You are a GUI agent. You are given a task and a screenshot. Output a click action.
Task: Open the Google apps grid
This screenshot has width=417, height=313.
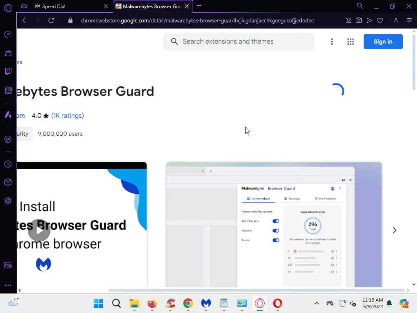tap(350, 42)
